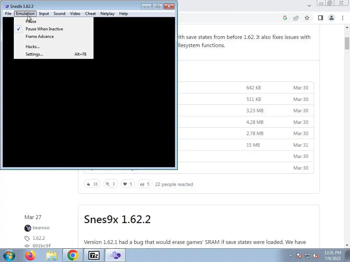Open the clock showing 12:31 PM

coord(333,256)
